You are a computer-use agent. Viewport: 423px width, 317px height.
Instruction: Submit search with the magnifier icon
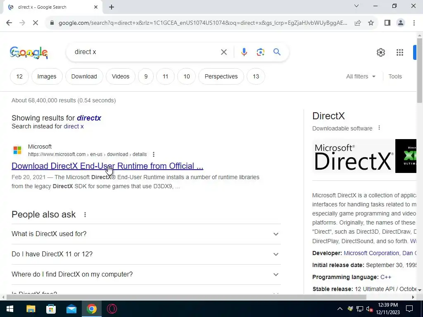[x=277, y=52]
